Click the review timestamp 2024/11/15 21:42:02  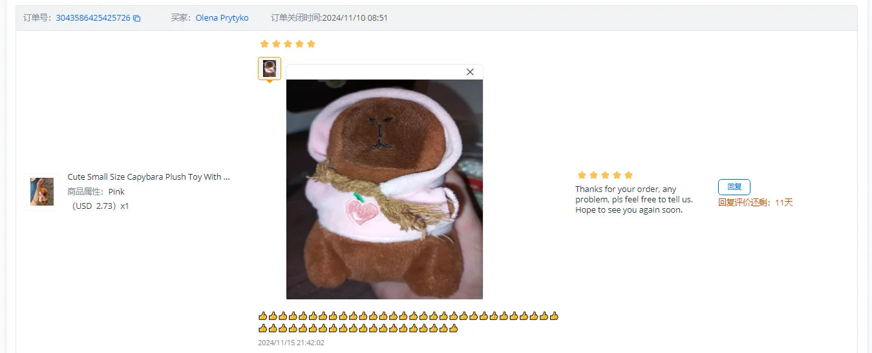291,343
